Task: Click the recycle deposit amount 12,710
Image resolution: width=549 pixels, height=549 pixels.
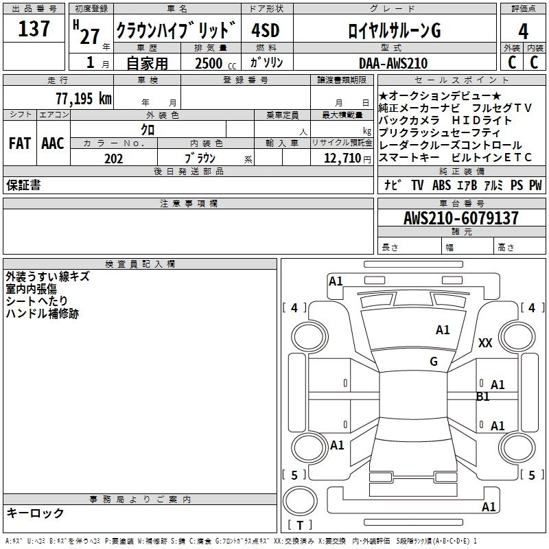Action: tap(341, 159)
